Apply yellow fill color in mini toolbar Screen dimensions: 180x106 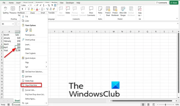click(32, 9)
